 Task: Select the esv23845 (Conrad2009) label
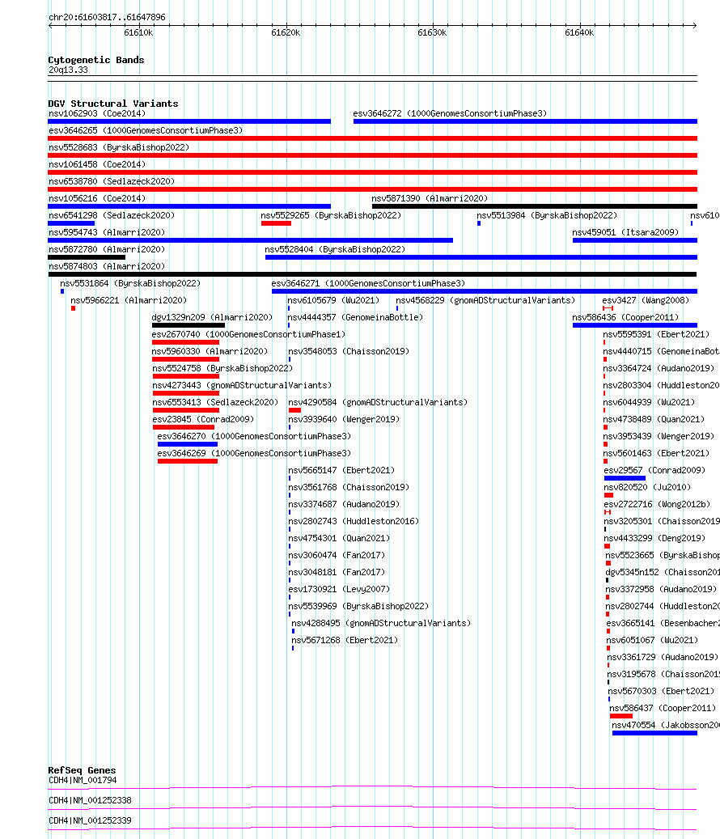click(203, 419)
